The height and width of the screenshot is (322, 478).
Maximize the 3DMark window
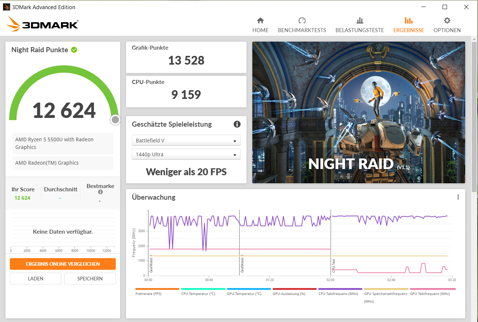445,7
